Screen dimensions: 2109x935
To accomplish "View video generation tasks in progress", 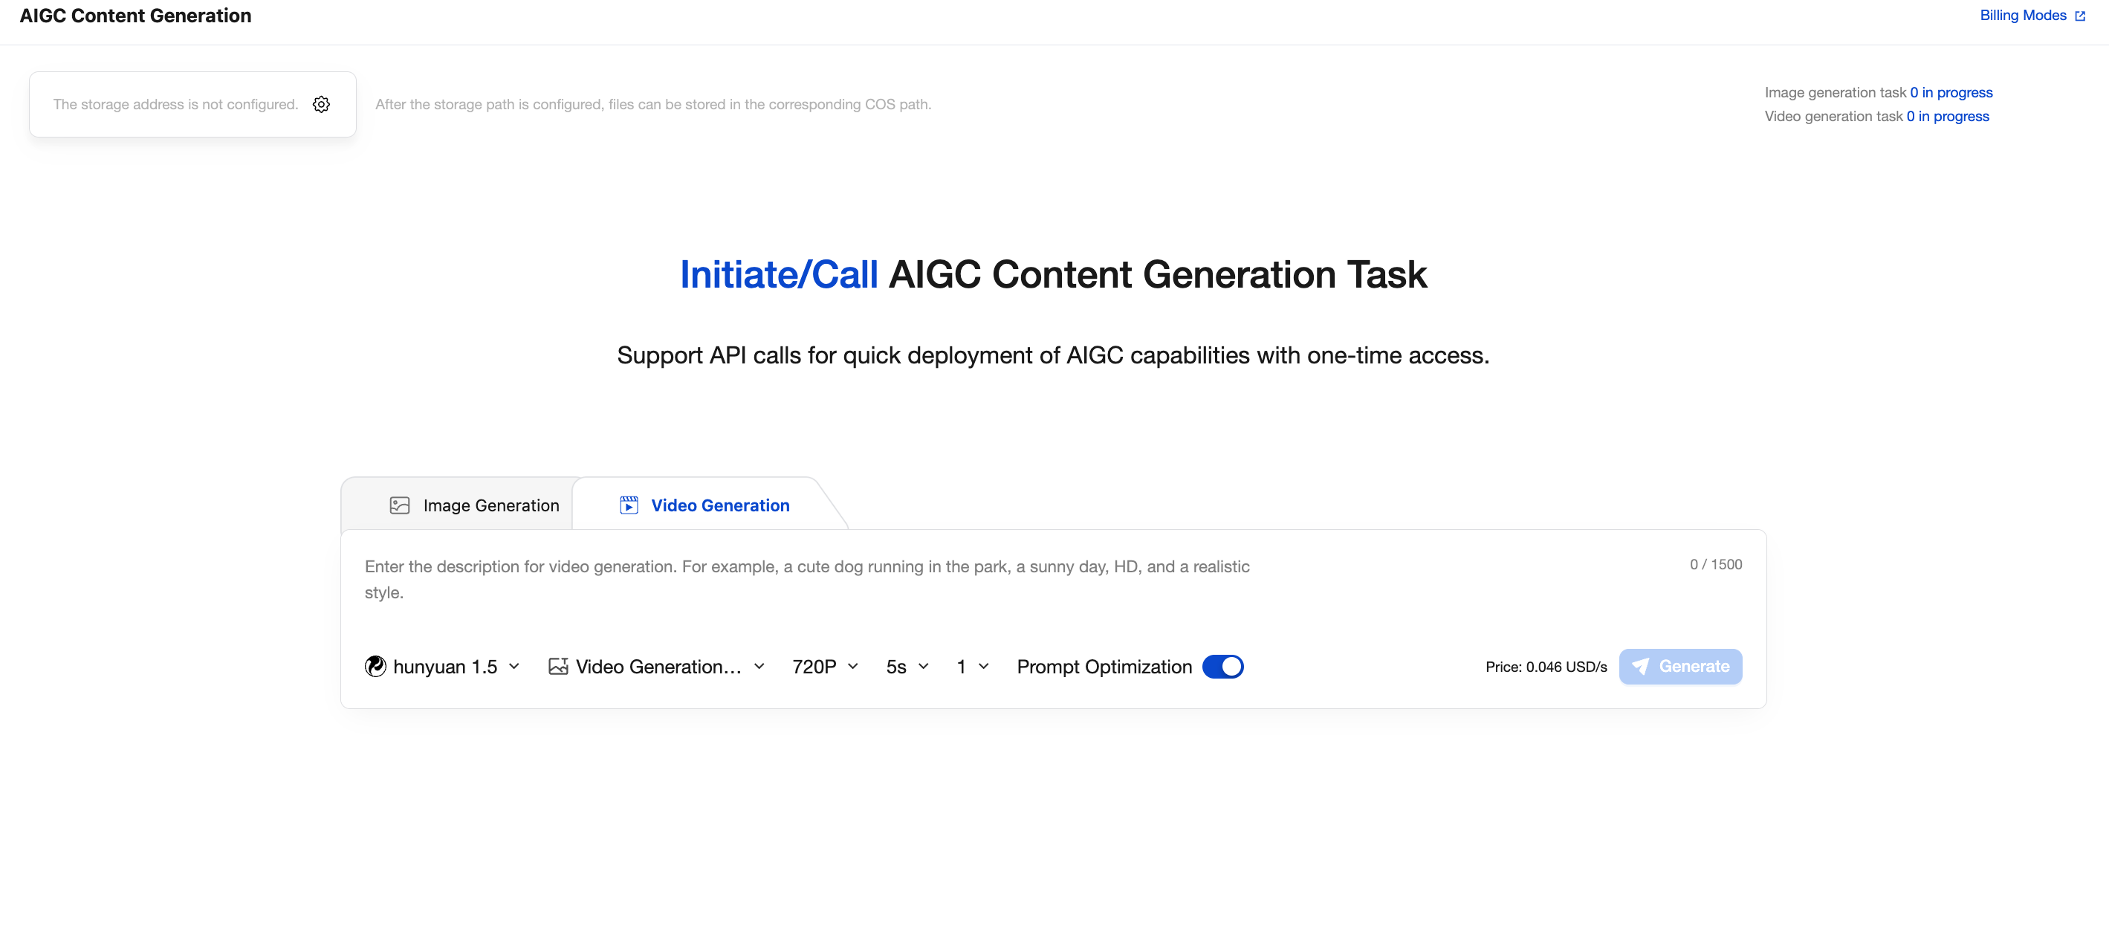I will pos(1947,116).
